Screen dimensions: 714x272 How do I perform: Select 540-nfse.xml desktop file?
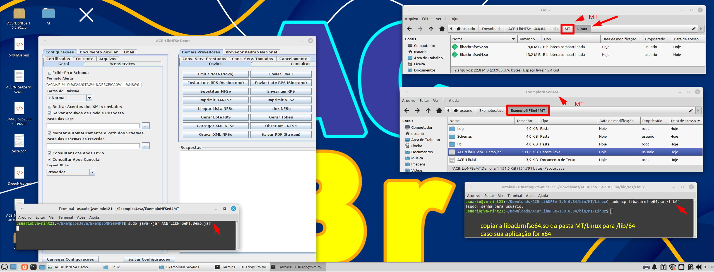click(19, 48)
